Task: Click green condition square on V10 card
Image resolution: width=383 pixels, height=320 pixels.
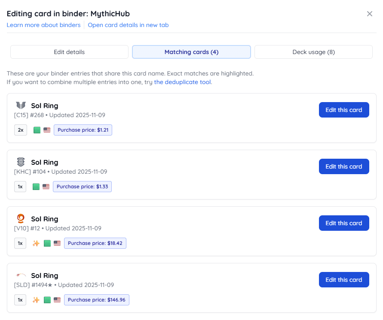Action: 47,243
